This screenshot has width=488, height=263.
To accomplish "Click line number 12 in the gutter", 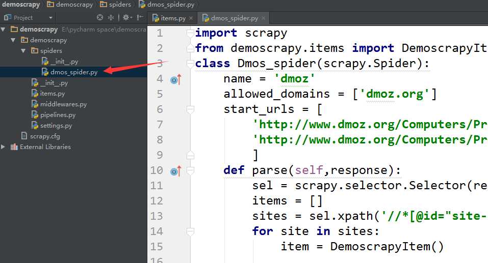I will [x=157, y=201].
